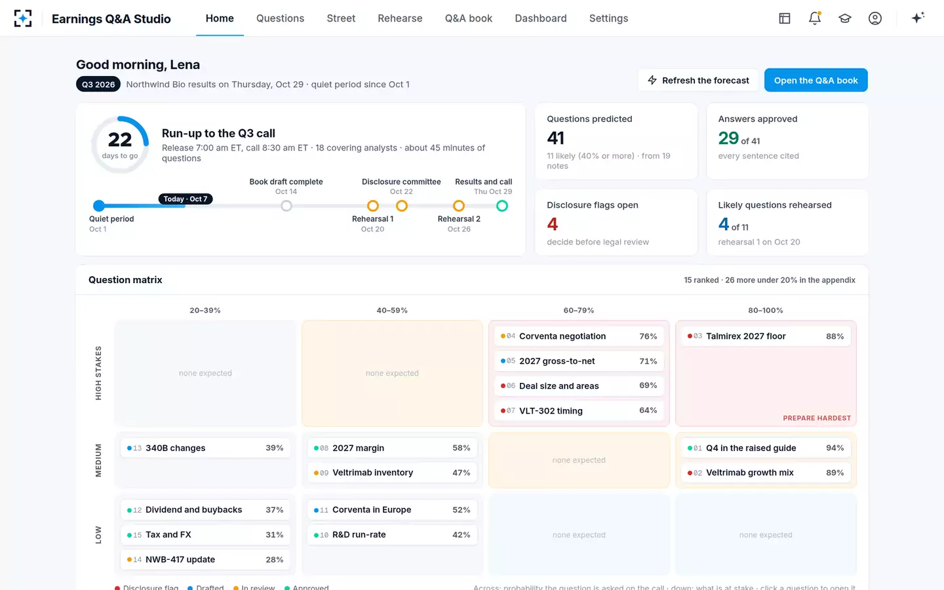The height and width of the screenshot is (590, 944).
Task: Open the Disclosure flags open card
Action: 616,222
